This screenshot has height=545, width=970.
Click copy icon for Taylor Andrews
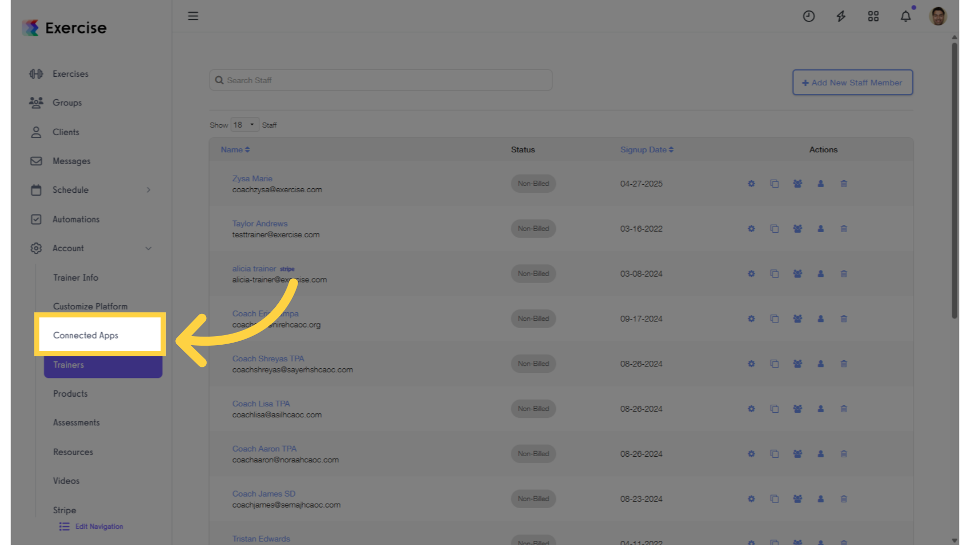coord(774,229)
